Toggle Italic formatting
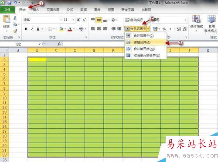This screenshot has width=218, height=162. click(32, 29)
